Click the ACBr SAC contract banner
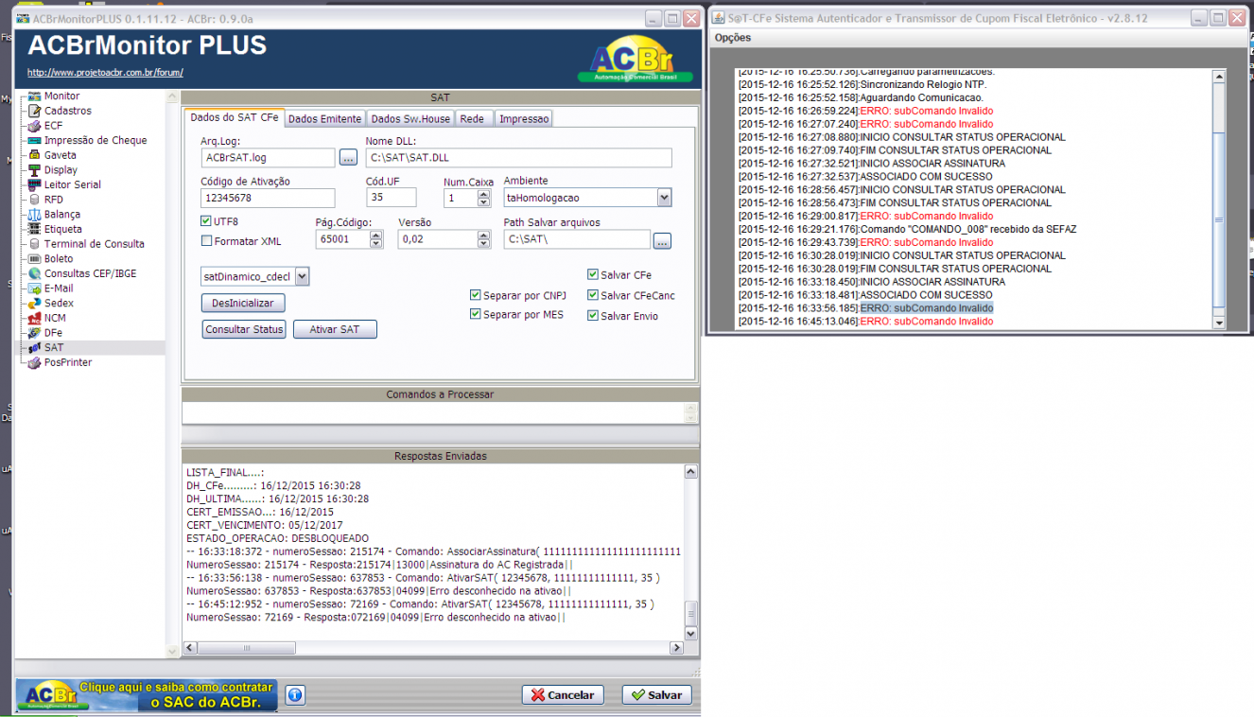 (x=147, y=694)
